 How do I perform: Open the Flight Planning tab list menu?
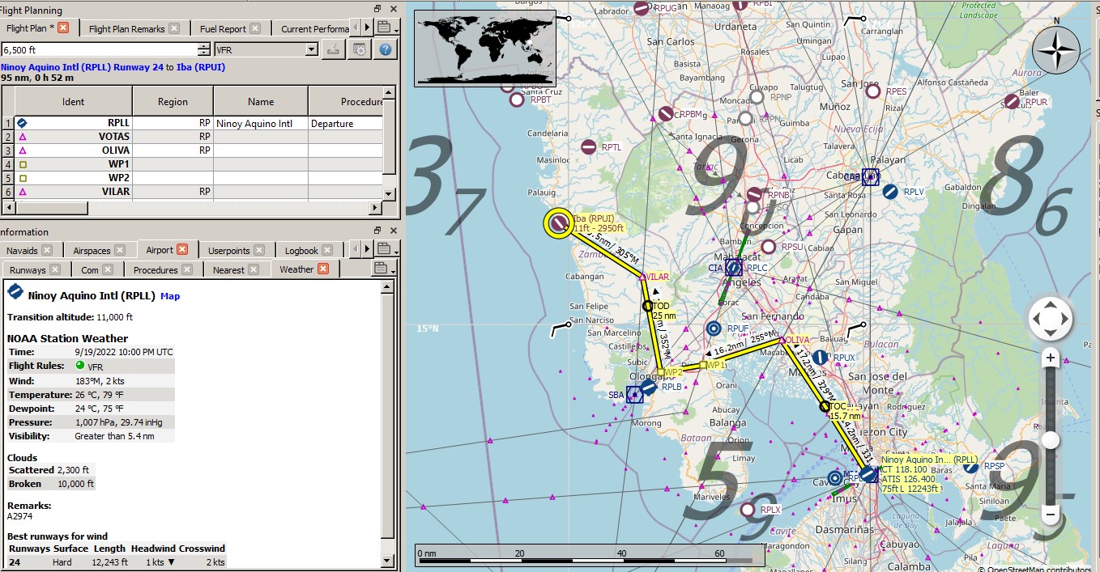point(385,28)
